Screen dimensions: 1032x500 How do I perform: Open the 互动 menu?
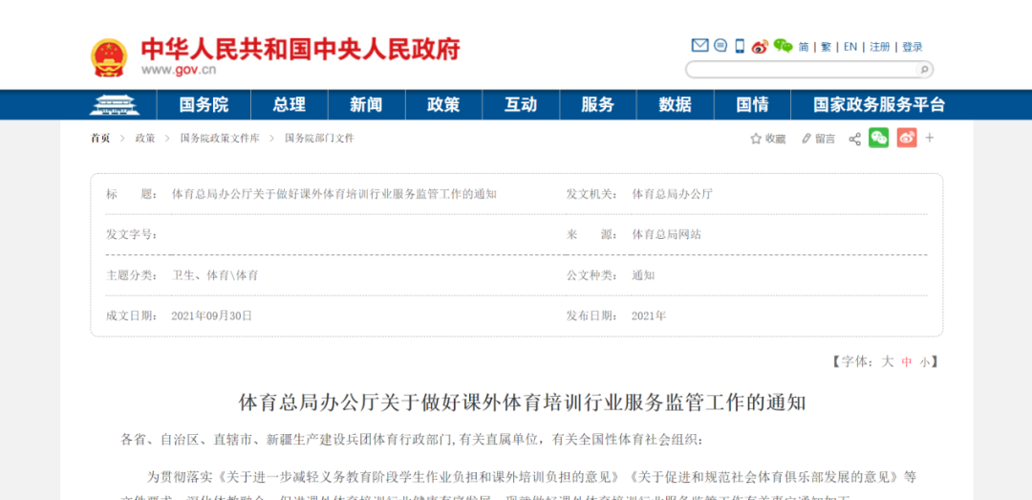(x=521, y=105)
